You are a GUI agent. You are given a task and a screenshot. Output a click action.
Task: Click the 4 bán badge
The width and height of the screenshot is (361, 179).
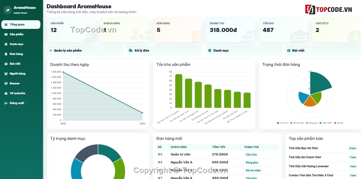click(353, 148)
